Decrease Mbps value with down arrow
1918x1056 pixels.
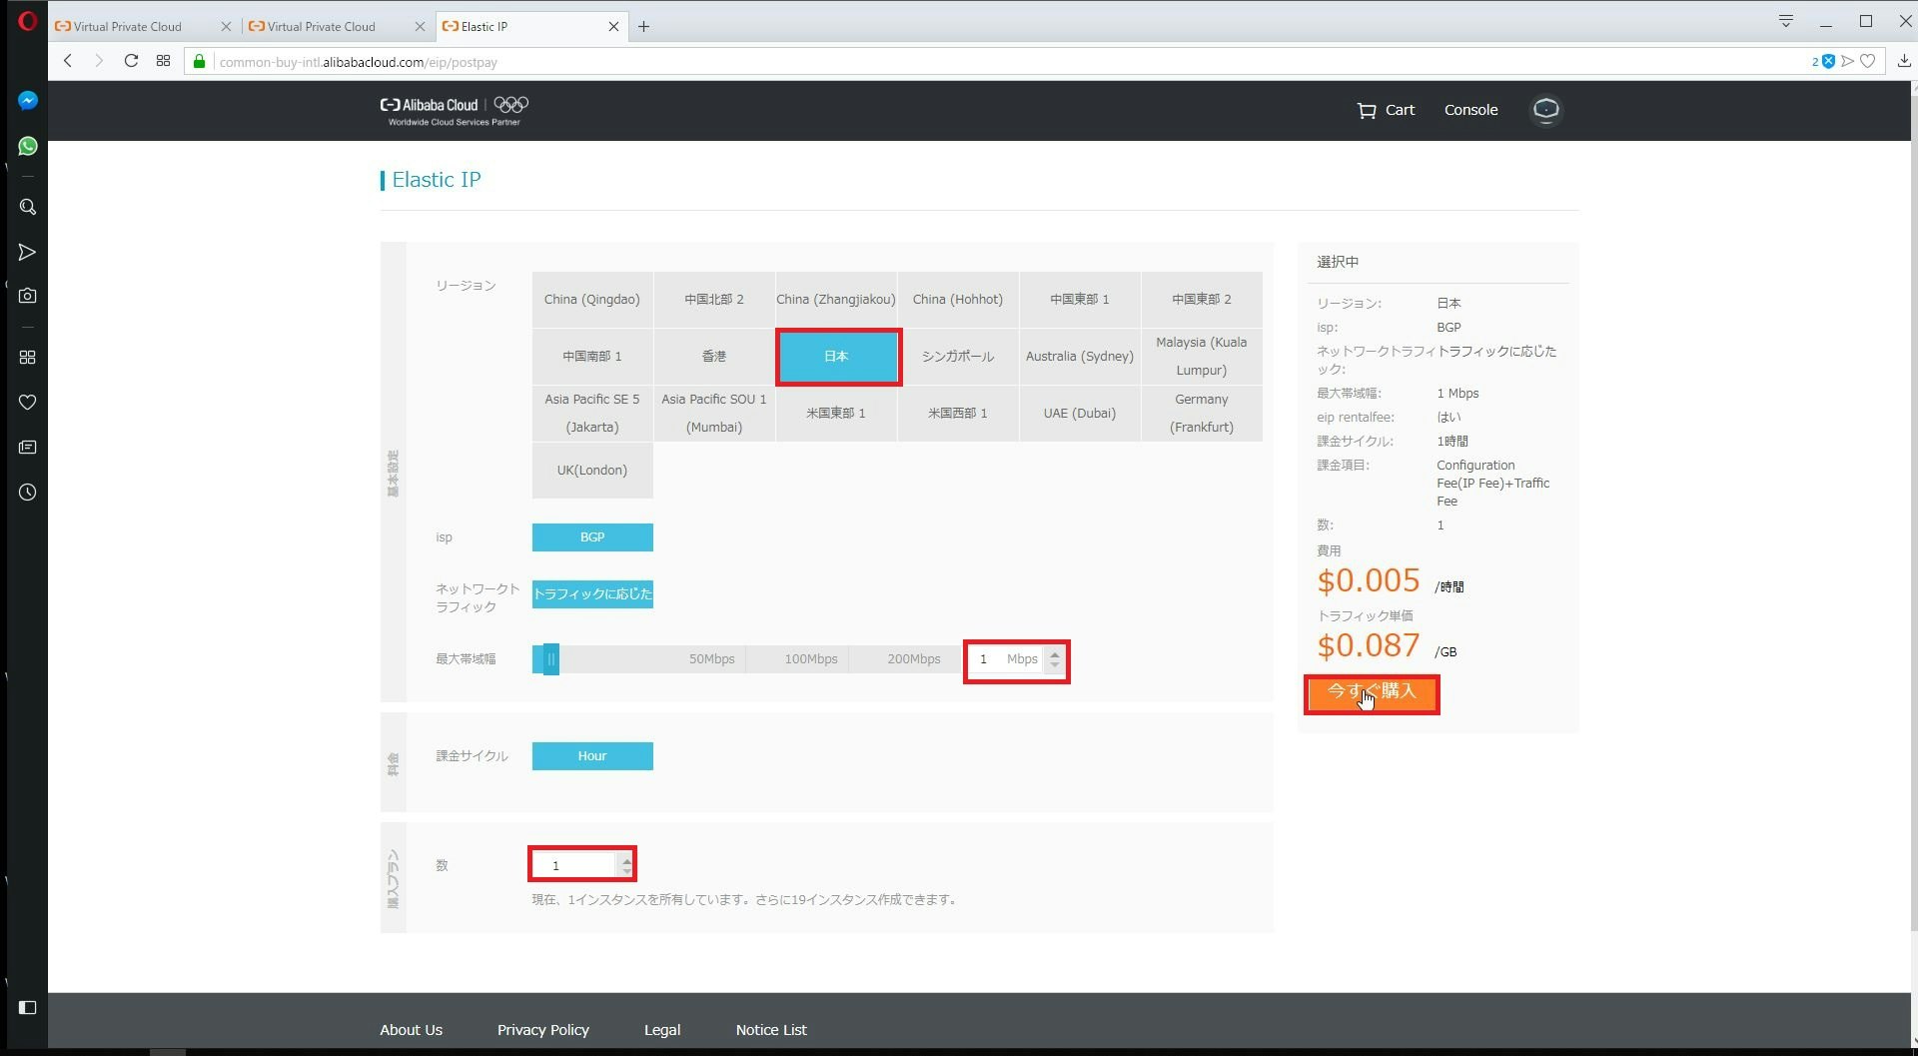1055,665
